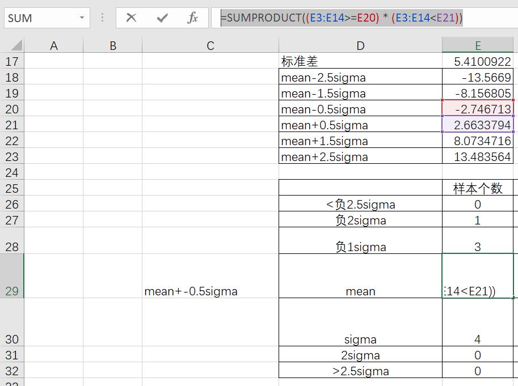518x386 pixels.
Task: Click the mean-0.5sigma label cell
Action: click(x=360, y=108)
